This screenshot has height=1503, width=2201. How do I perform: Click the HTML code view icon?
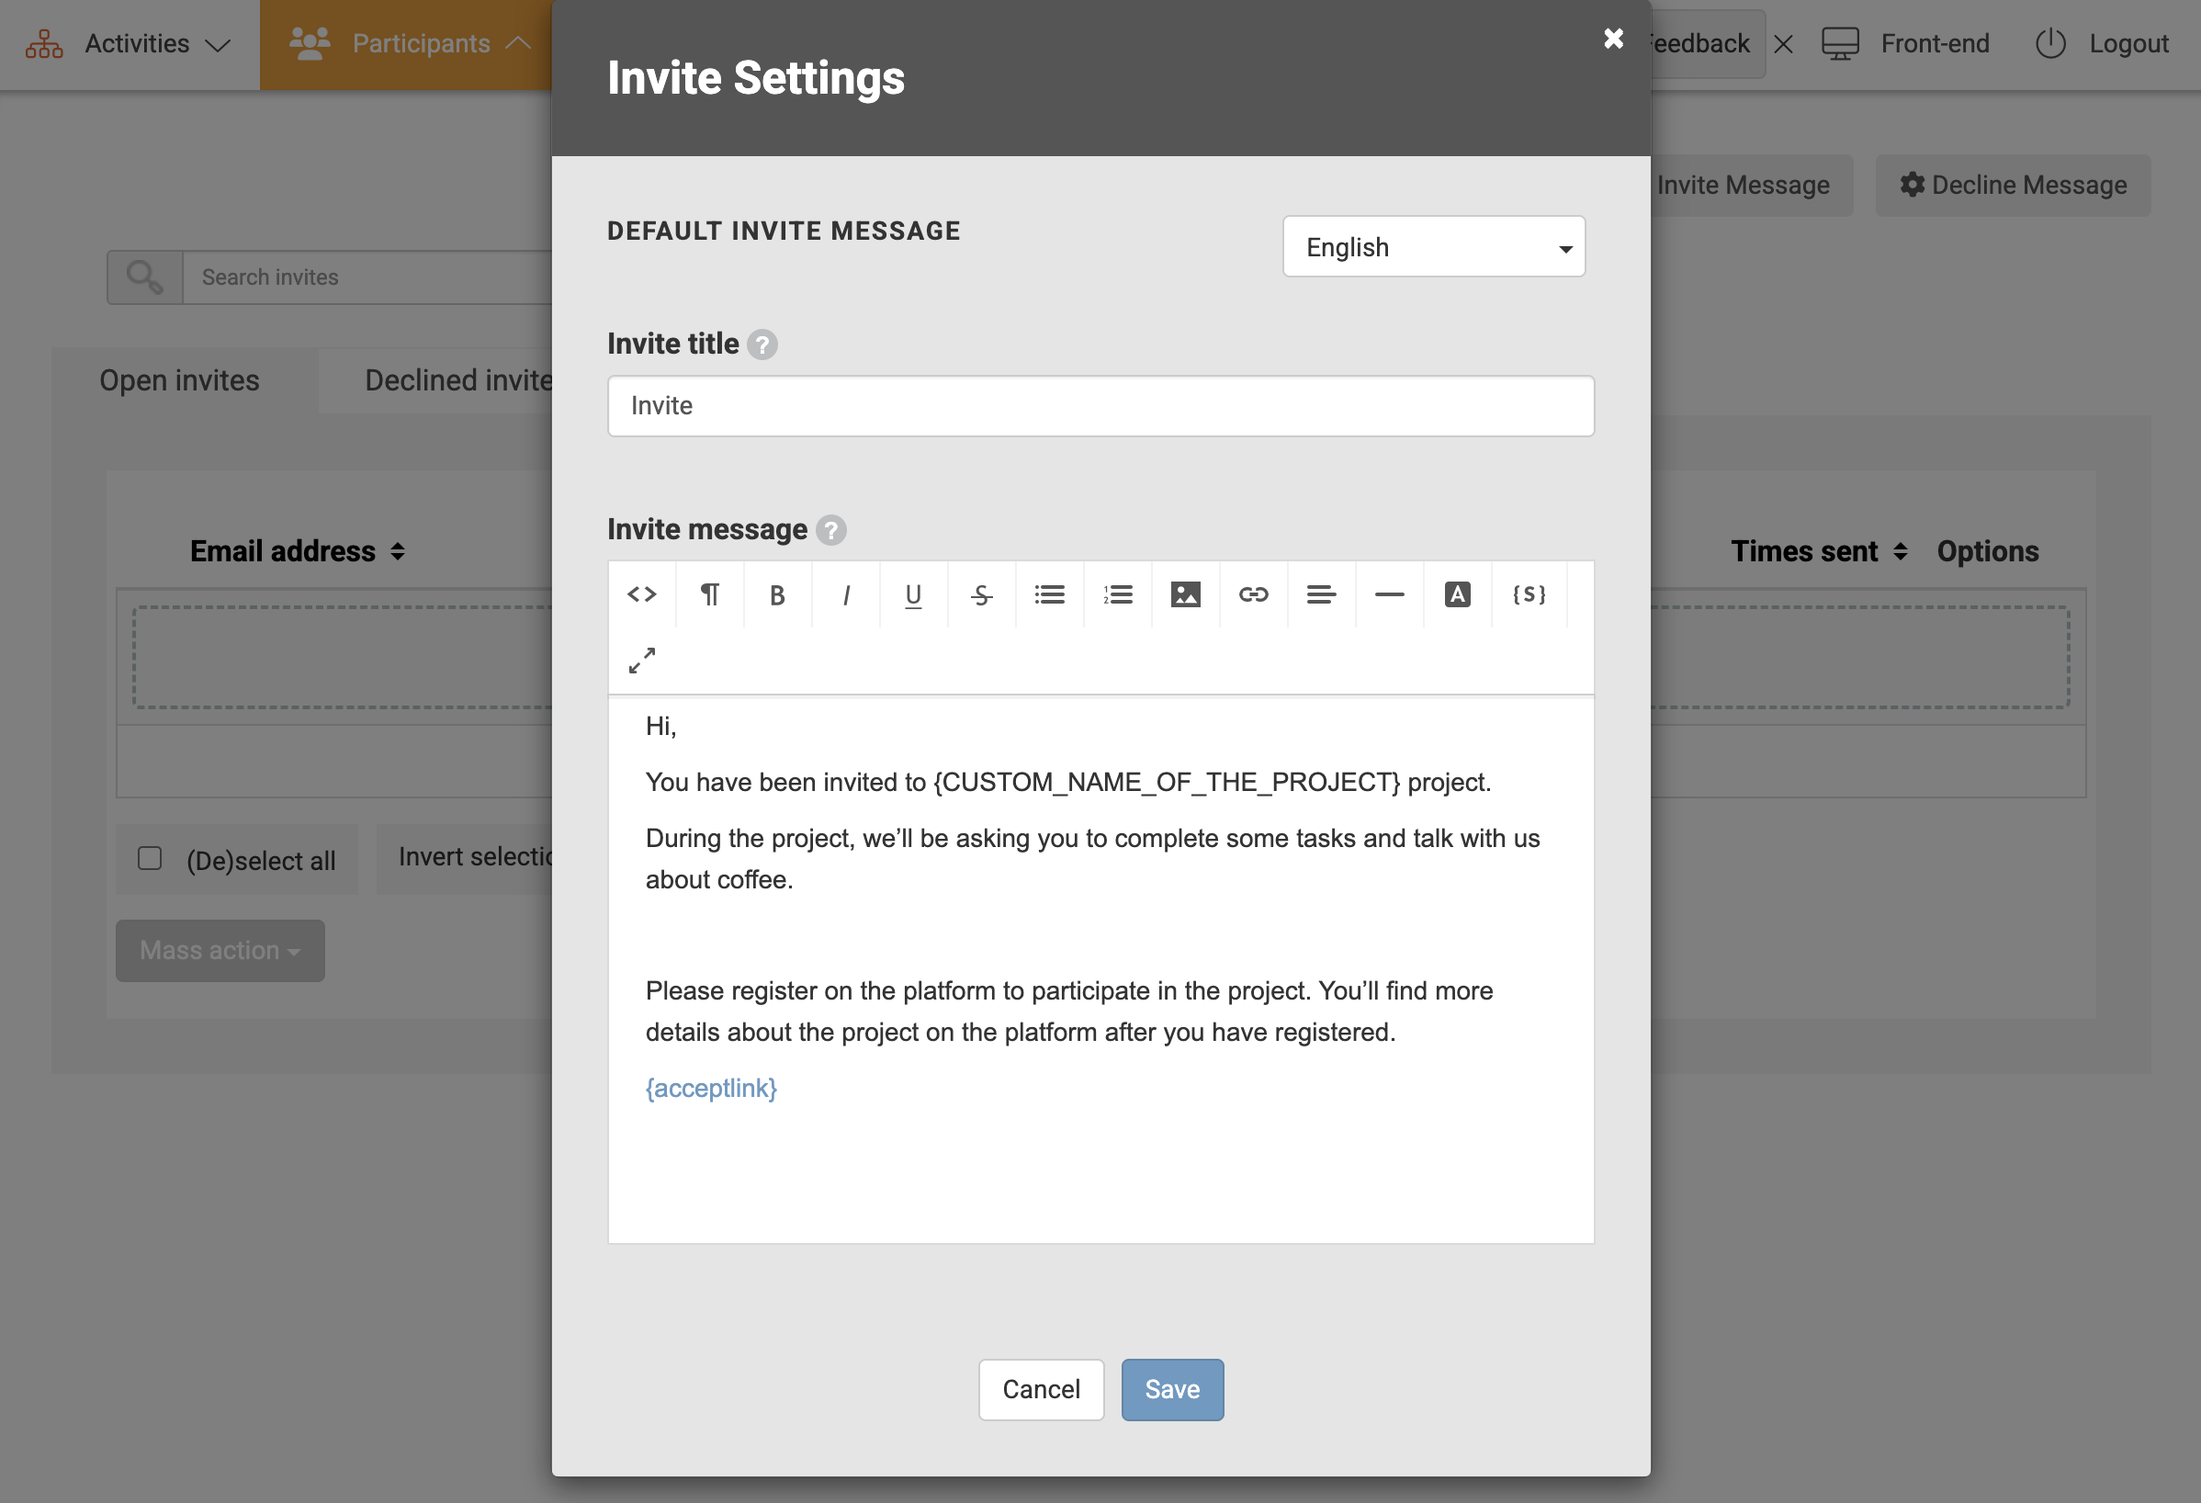point(641,594)
